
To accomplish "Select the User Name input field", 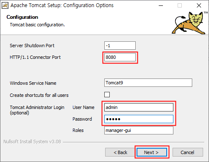I will [x=139, y=107].
